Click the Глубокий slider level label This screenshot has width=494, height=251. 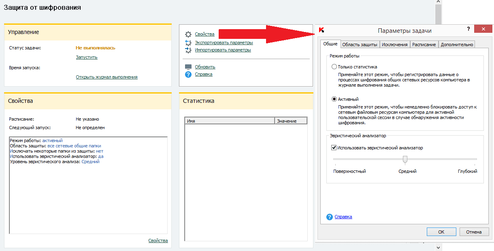point(468,171)
